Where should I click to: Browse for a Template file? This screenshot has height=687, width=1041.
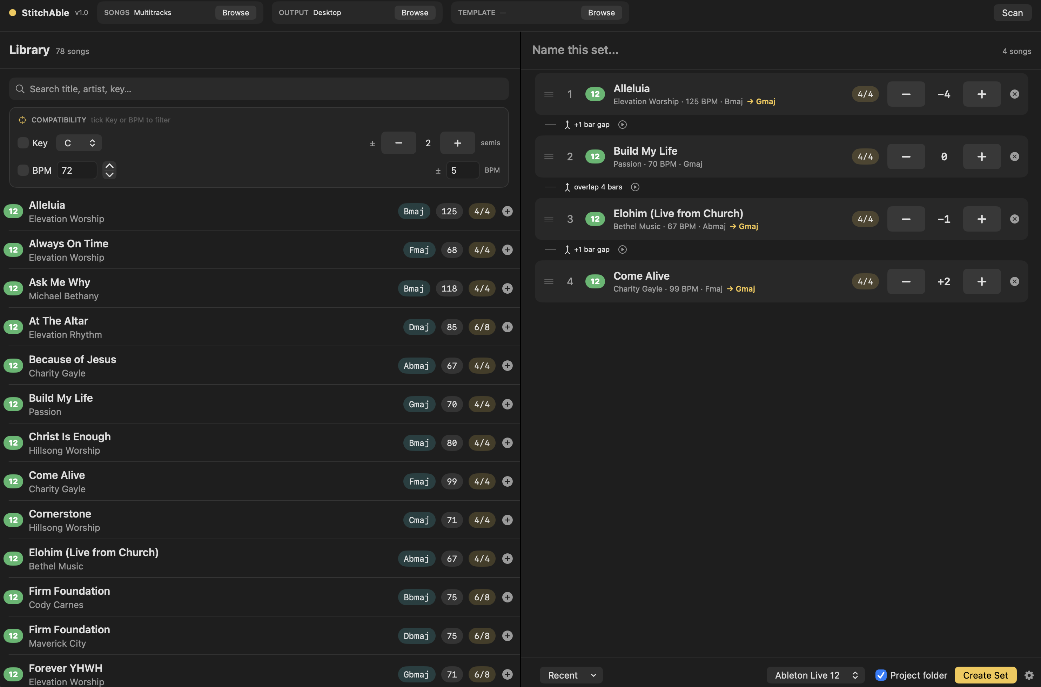[x=601, y=13]
